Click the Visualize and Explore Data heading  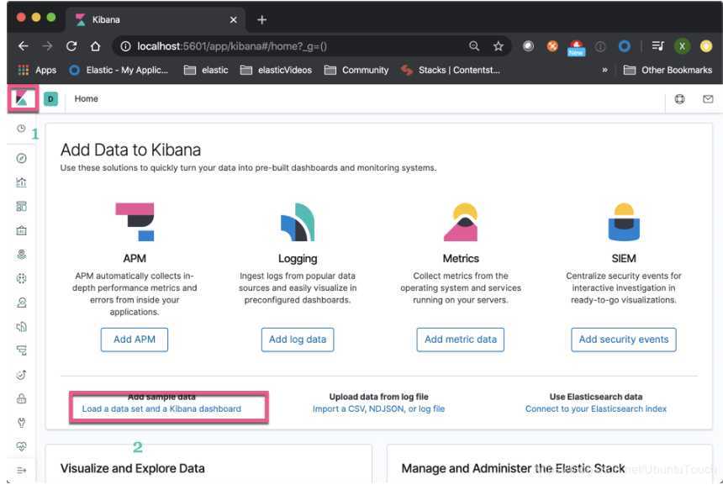tap(132, 468)
